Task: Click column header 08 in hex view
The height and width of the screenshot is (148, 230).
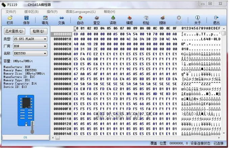Action: point(129,28)
